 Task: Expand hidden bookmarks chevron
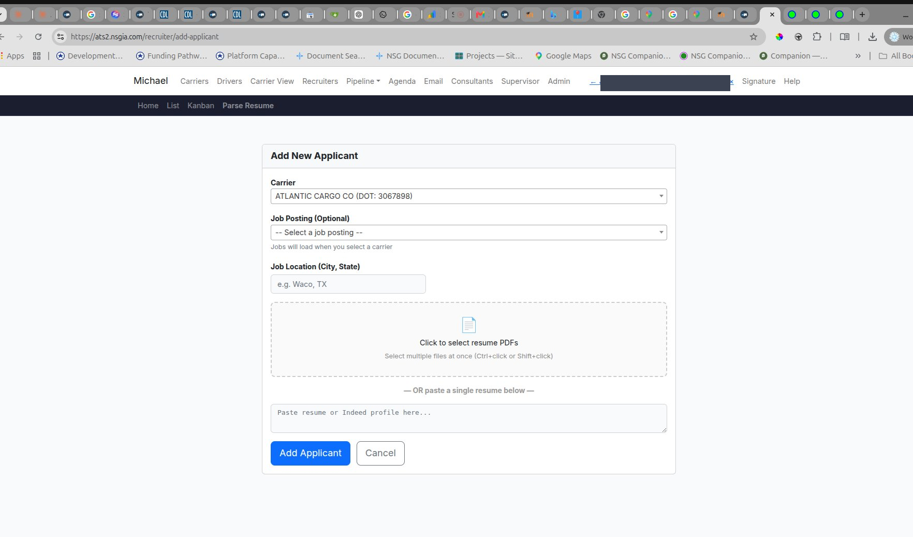858,56
